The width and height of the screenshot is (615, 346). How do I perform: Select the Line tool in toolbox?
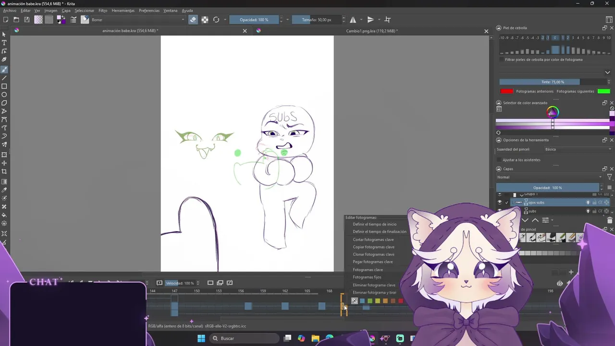pyautogui.click(x=4, y=78)
